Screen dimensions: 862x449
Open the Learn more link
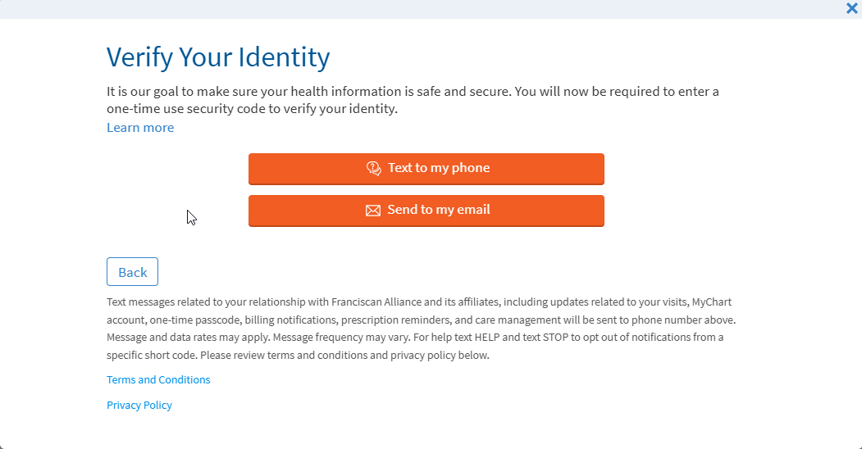point(140,128)
